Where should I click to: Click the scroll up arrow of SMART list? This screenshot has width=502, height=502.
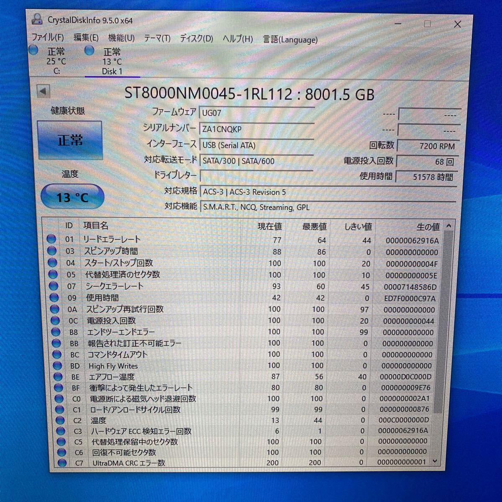click(x=449, y=226)
